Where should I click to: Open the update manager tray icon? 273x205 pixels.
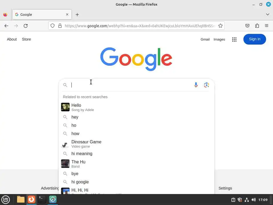[233, 200]
